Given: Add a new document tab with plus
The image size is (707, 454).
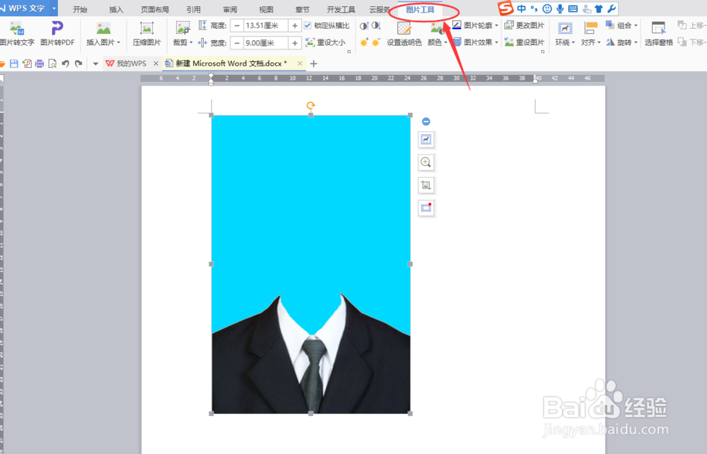Looking at the screenshot, I should click(x=314, y=64).
